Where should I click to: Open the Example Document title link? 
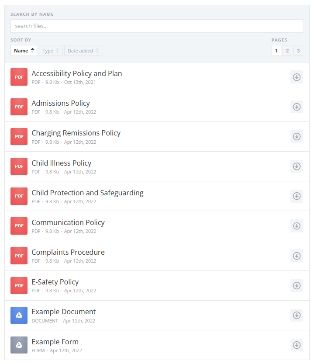click(x=63, y=312)
